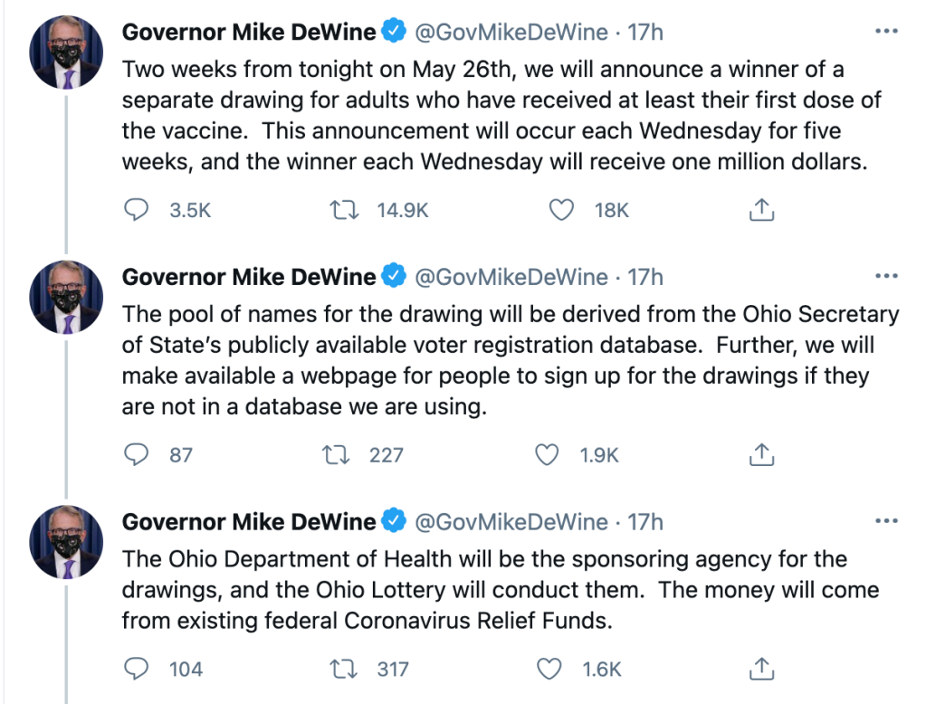926x704 pixels.
Task: Click the profile avatar beside the first tweet
Action: (x=67, y=52)
